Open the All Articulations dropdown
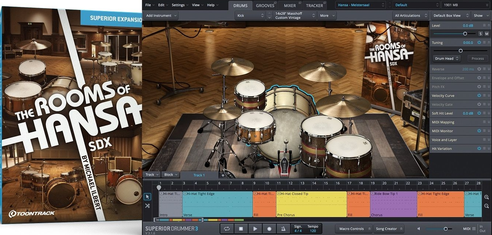The image size is (492, 235). (410, 15)
